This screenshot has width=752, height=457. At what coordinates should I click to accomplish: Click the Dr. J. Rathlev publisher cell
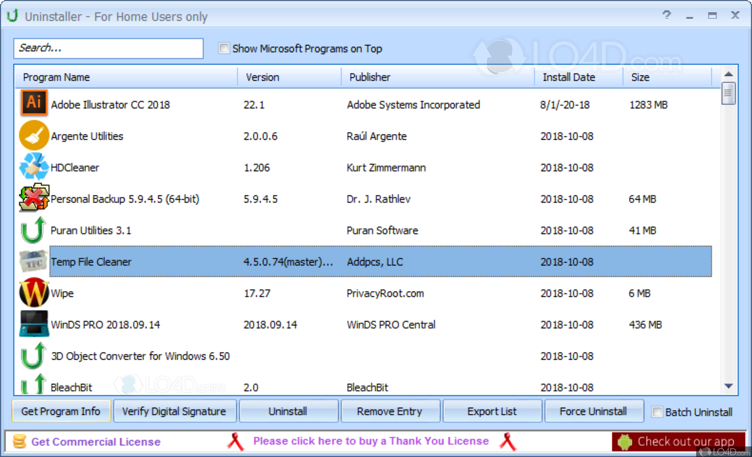point(378,199)
